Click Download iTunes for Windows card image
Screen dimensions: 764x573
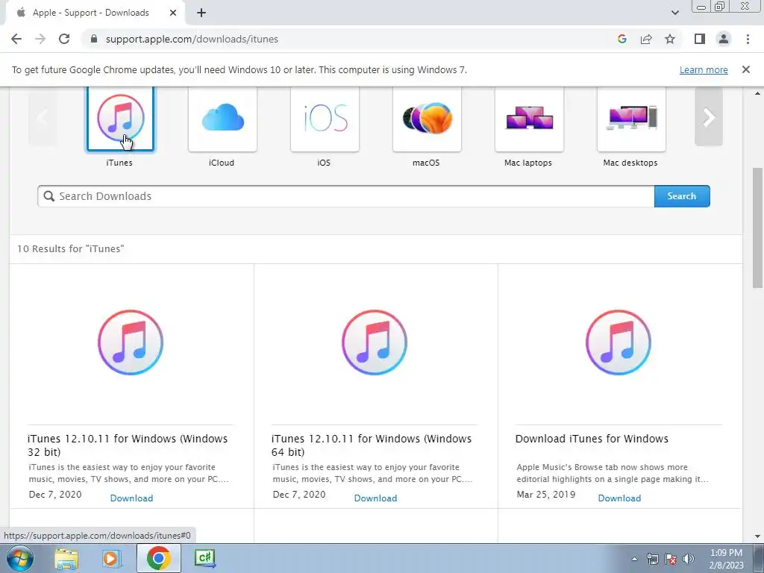(x=619, y=342)
